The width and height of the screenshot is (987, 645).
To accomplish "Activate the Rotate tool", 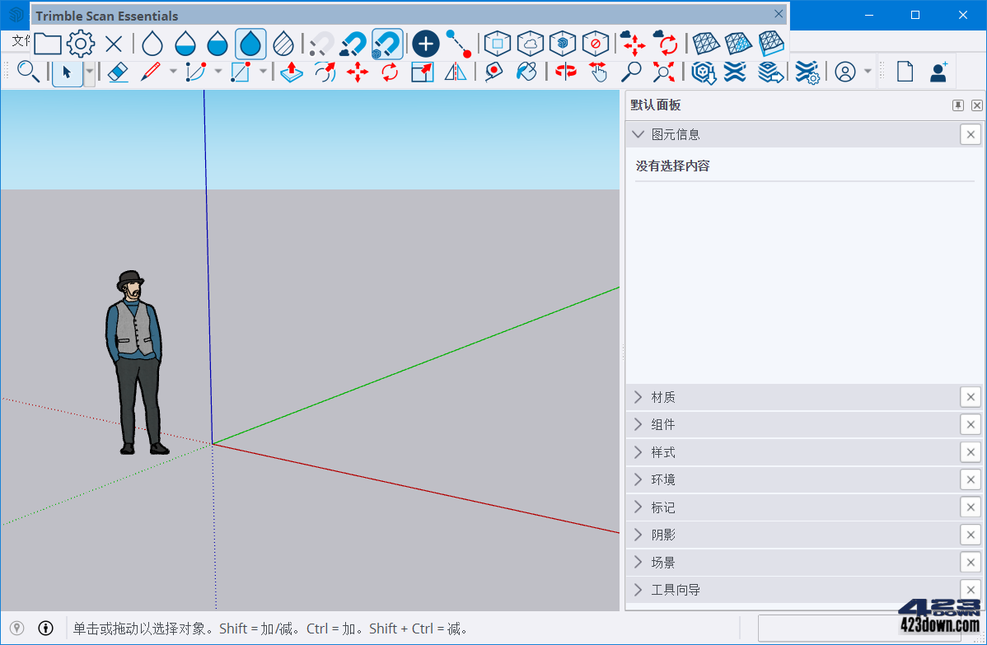I will pos(390,72).
